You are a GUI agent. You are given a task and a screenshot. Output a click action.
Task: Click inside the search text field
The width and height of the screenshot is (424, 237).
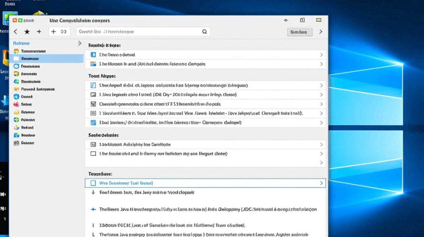(139, 32)
